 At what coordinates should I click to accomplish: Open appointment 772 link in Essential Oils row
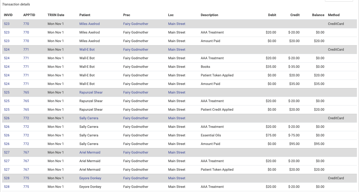[x=26, y=135]
